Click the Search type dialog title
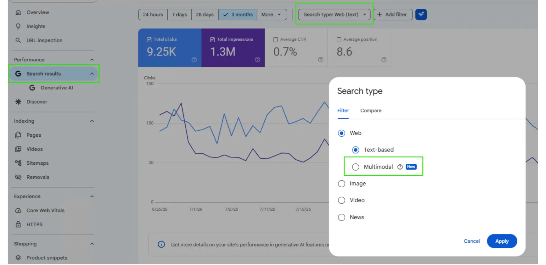The width and height of the screenshot is (546, 265). tap(360, 91)
